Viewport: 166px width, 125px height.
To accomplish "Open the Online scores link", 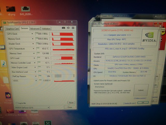I will [x=140, y=98].
